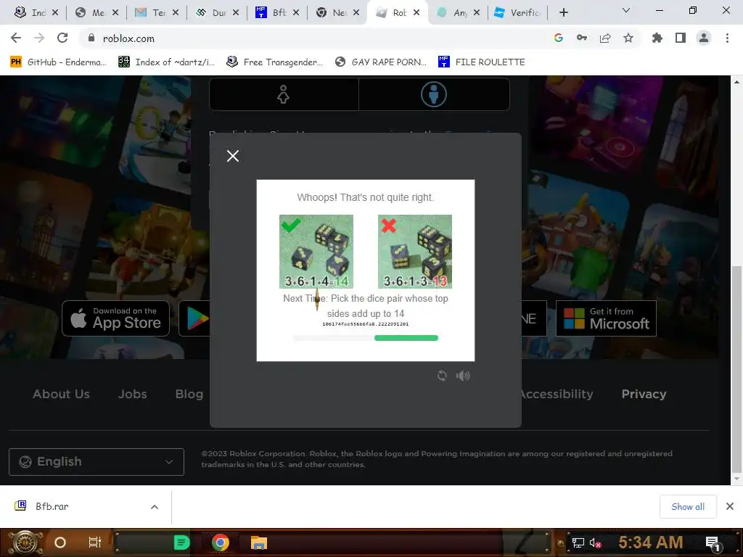This screenshot has width=743, height=557.
Task: Restart the captcha challenge with refresh icon
Action: (x=442, y=376)
